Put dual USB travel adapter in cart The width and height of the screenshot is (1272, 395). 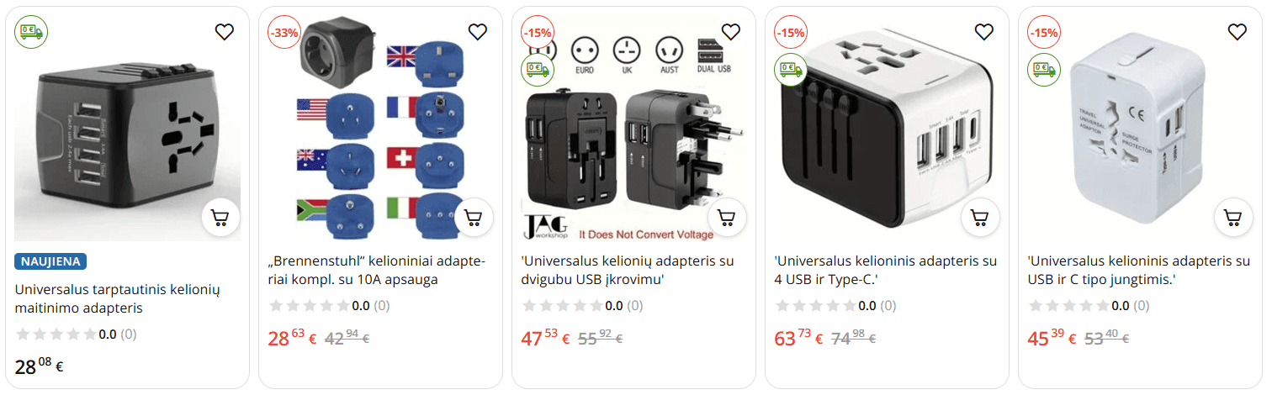click(x=727, y=218)
